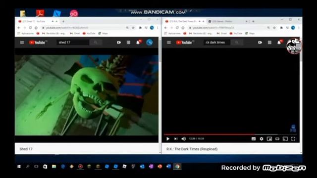Open the guide menu in the right YouTube window
The width and height of the screenshot is (317, 178).
click(x=169, y=43)
